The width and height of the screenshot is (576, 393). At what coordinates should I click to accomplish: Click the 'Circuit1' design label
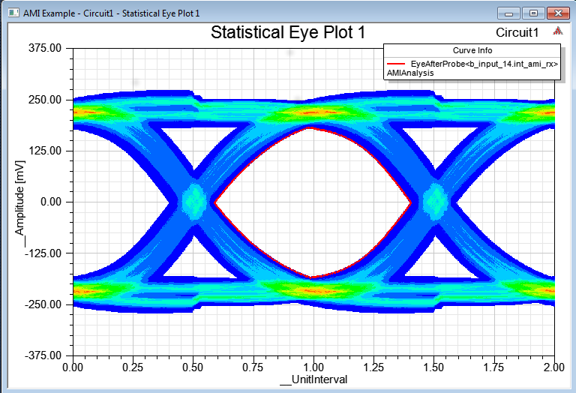coord(517,33)
